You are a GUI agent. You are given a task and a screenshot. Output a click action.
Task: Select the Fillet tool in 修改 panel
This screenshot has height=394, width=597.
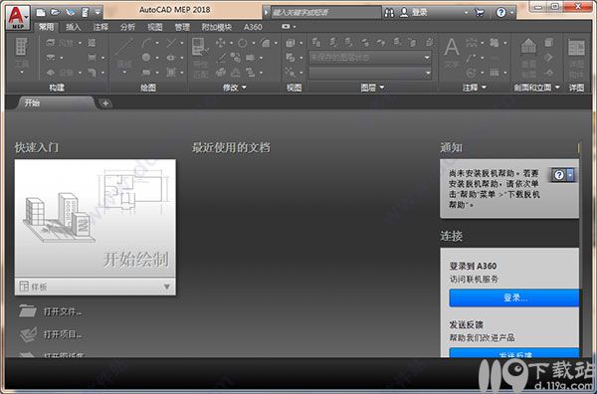265,43
